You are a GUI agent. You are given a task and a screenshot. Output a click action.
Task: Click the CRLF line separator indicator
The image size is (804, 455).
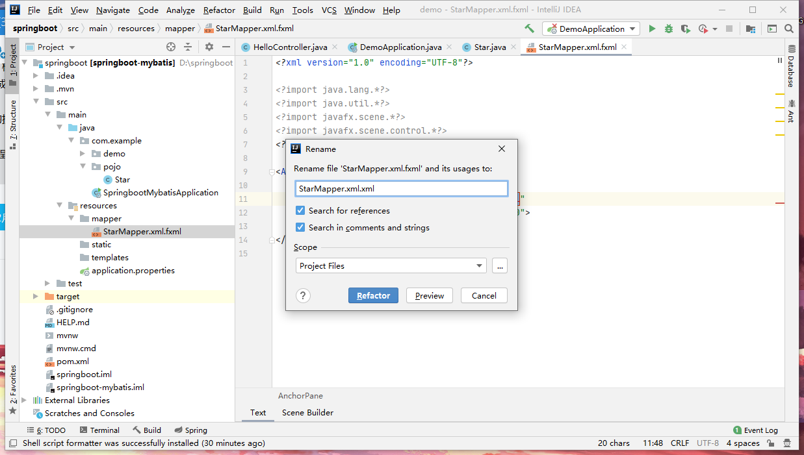click(x=680, y=443)
